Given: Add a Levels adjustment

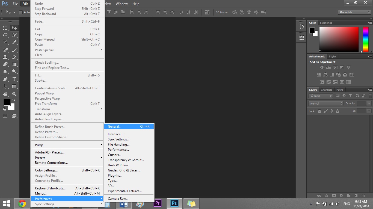Looking at the screenshot, I should [329, 67].
